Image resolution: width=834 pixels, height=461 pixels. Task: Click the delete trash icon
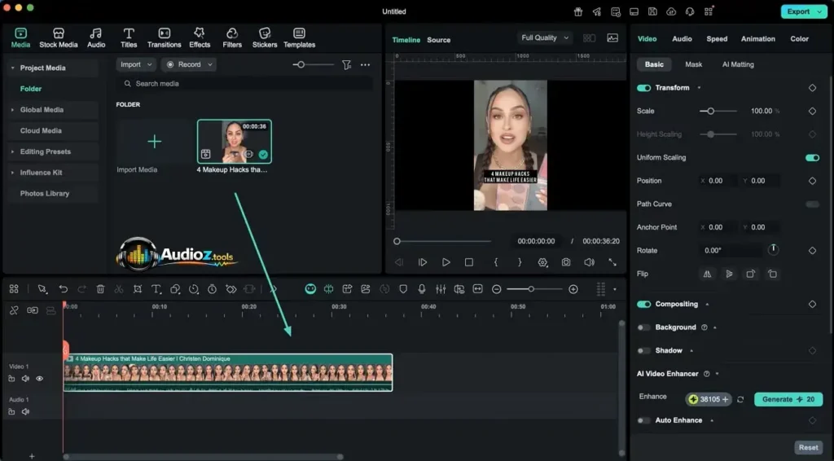tap(100, 289)
